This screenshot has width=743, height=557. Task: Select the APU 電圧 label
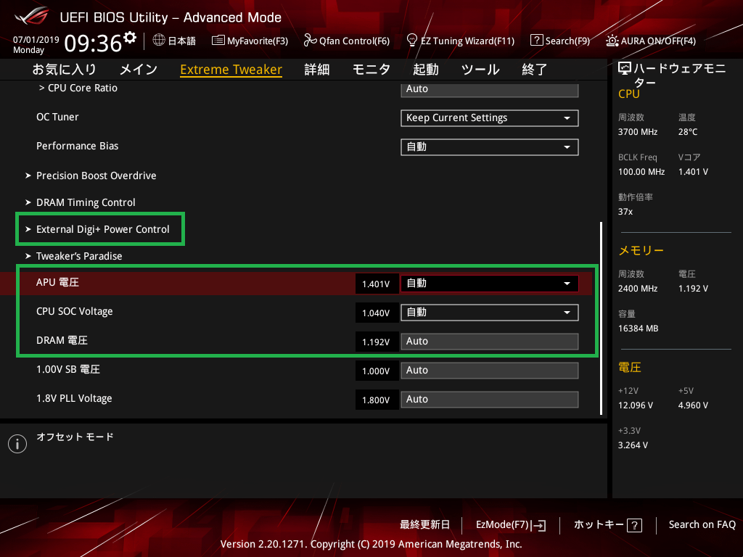58,282
